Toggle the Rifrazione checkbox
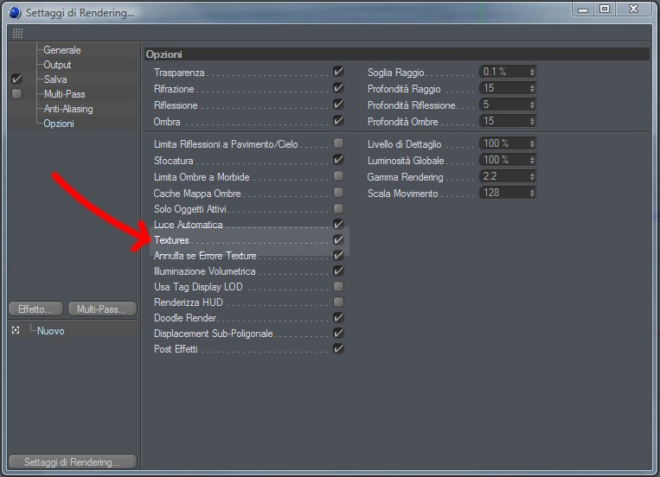This screenshot has height=477, width=660. tap(338, 88)
